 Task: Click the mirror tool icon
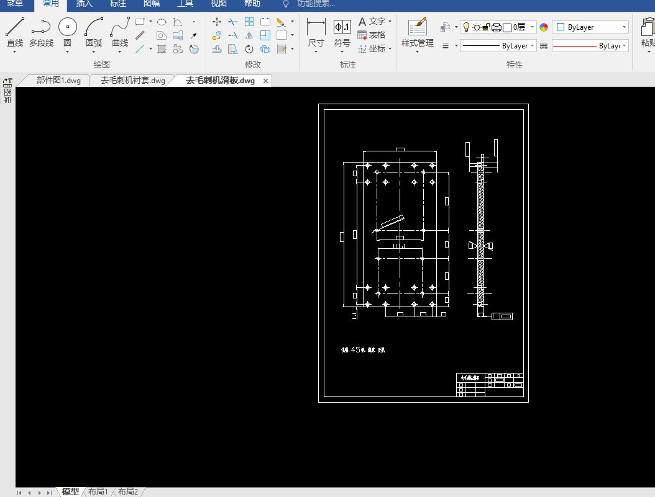pos(249,35)
